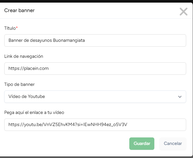Click the 'Pega aquí el enlace' label

[34, 113]
